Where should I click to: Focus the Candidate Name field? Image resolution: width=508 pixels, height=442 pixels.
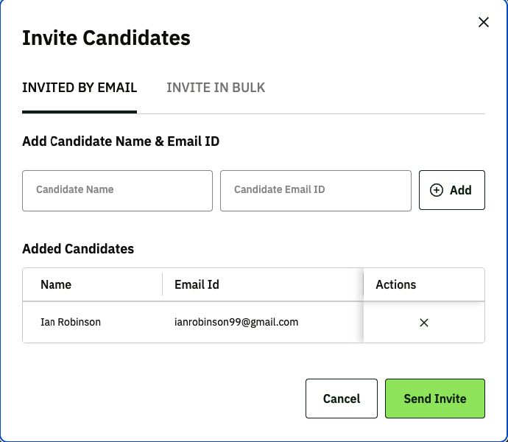117,190
